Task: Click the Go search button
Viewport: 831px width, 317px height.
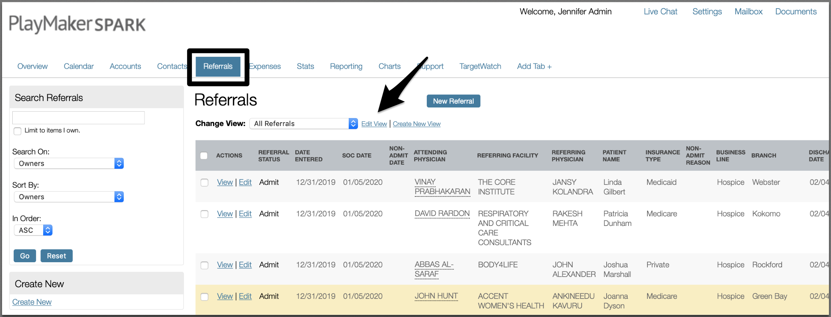Action: click(x=25, y=256)
